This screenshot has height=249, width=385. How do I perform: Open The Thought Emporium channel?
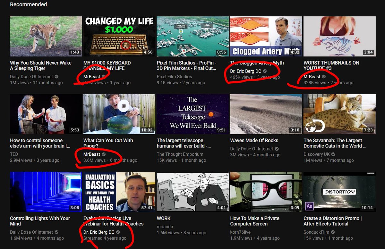(180, 154)
